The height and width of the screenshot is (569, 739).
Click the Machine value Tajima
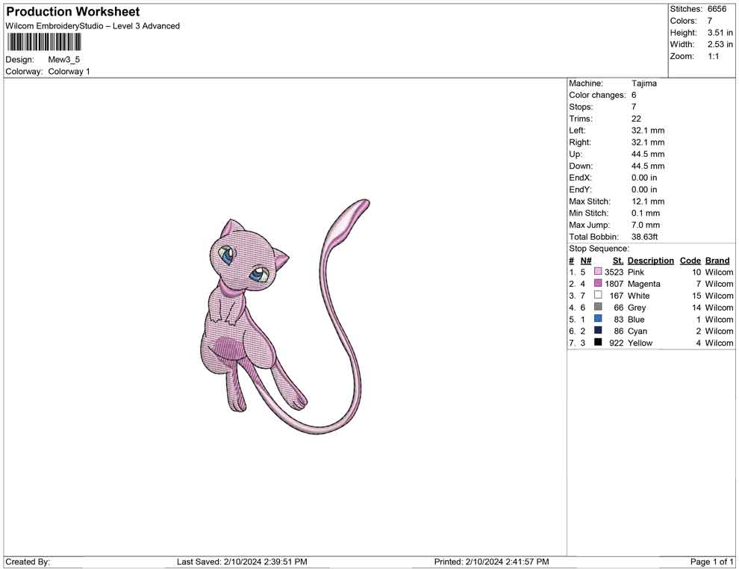(x=643, y=84)
